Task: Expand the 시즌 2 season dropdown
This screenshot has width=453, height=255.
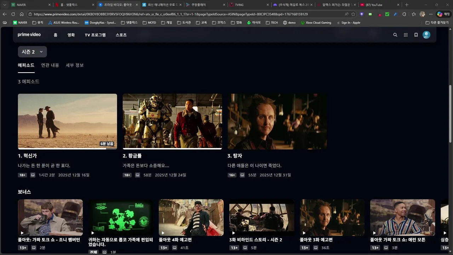Action: pyautogui.click(x=32, y=52)
